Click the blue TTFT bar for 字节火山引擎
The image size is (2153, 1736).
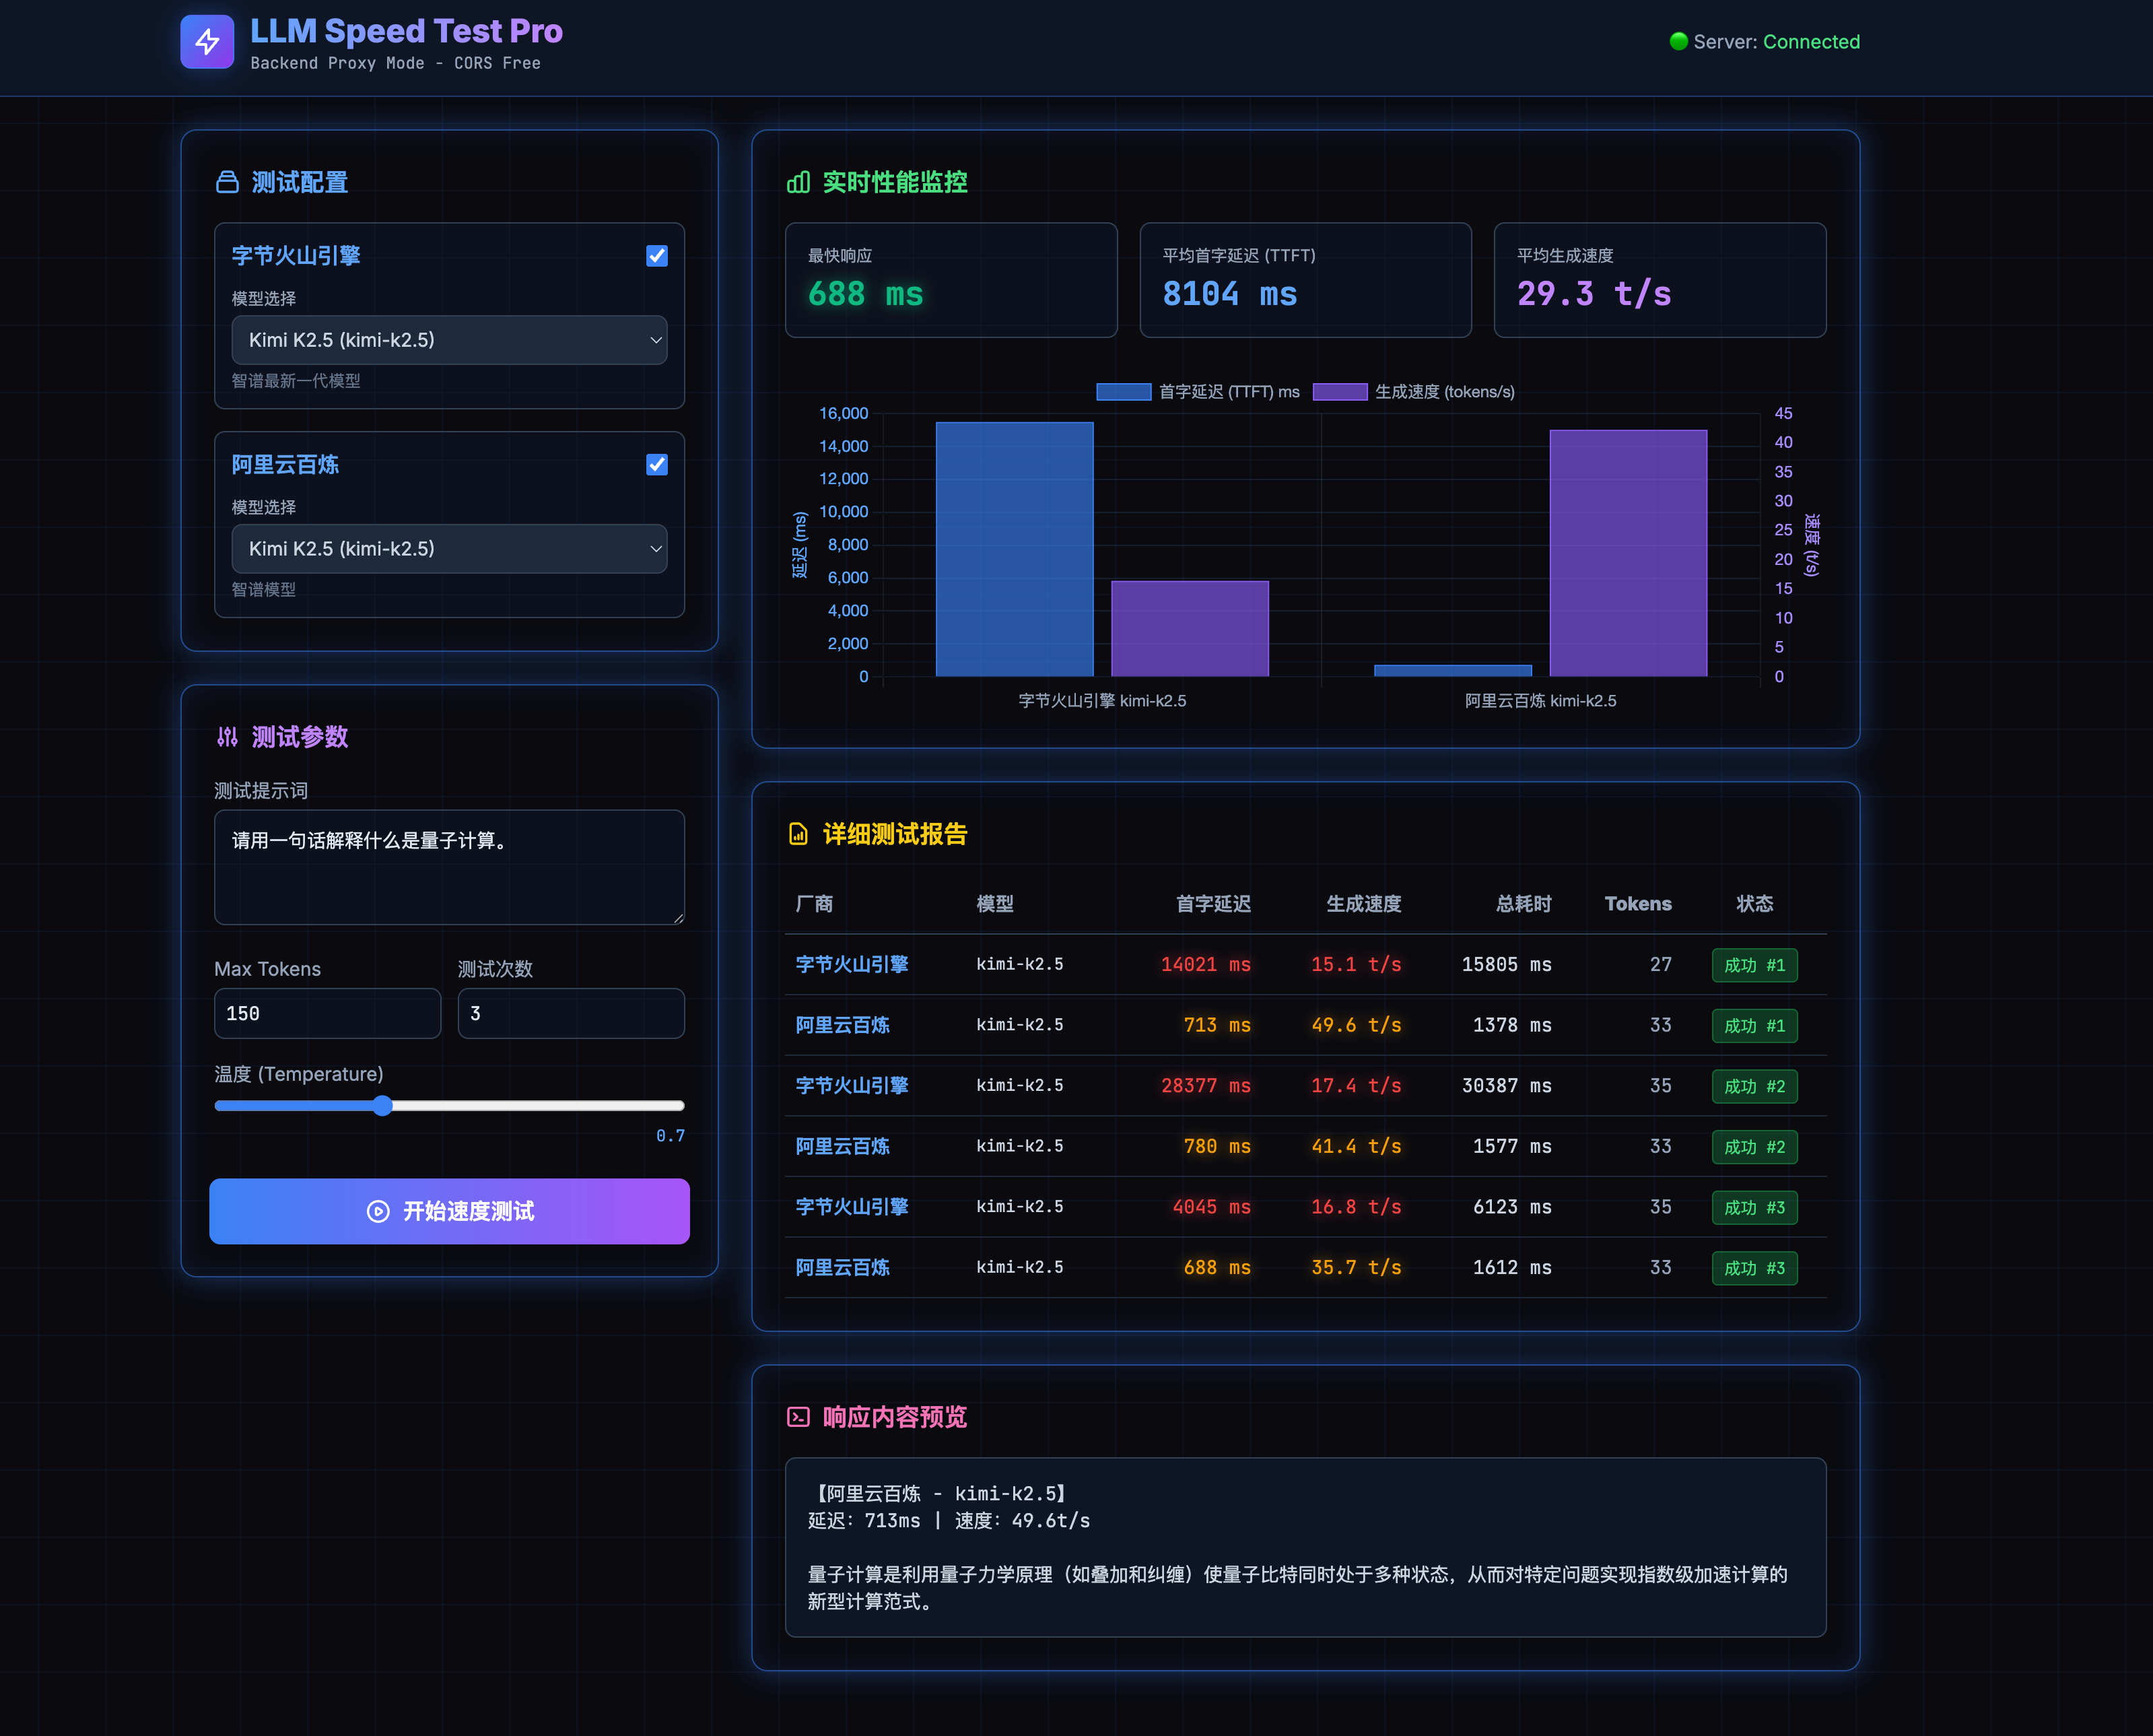coord(1015,549)
